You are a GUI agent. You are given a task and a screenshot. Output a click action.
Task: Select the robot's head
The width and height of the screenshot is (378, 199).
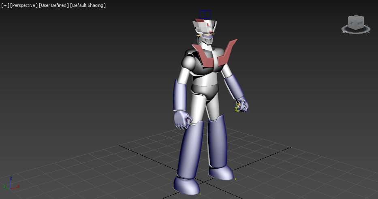tap(205, 32)
